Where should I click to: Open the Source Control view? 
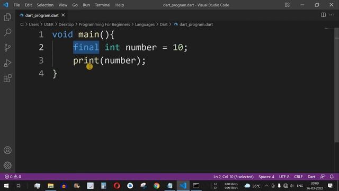click(x=7, y=48)
